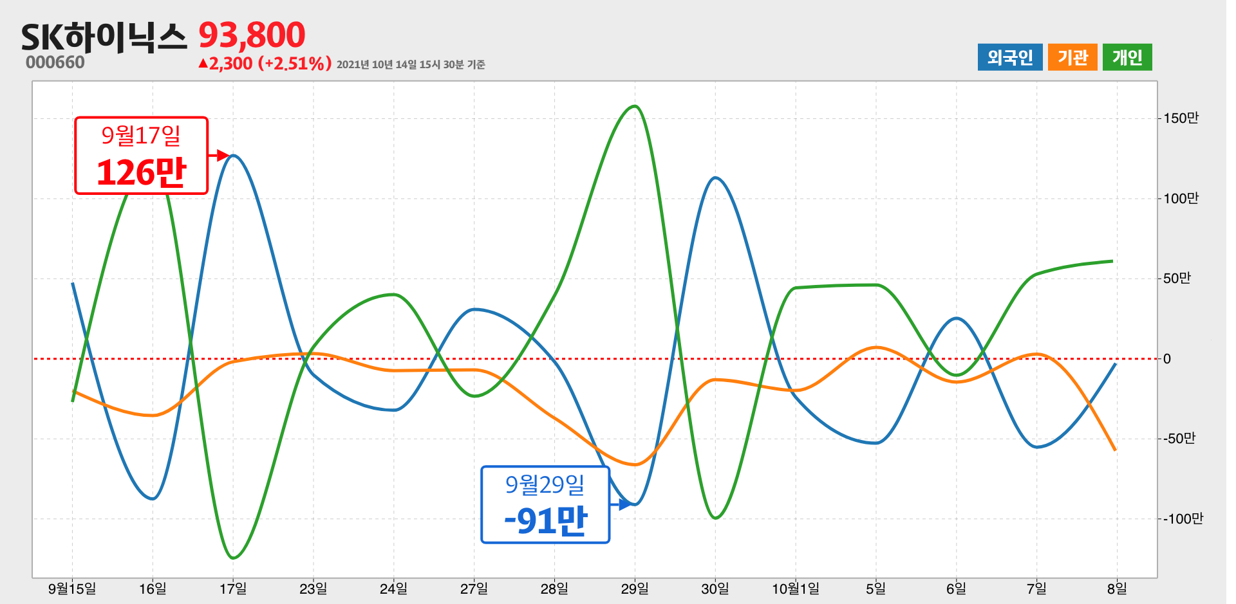Click the green line trough at 30일
The width and height of the screenshot is (1236, 604).
715,518
